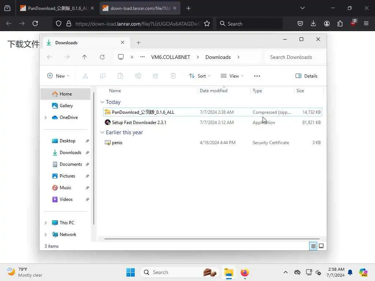The width and height of the screenshot is (375, 281).
Task: Click chevron after Downloads in address bar
Action: 238,57
